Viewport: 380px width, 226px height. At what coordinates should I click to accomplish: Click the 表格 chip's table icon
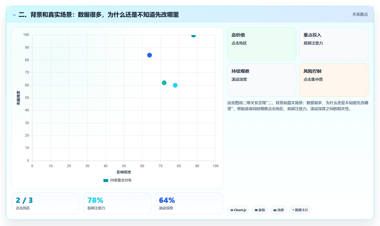(x=256, y=210)
